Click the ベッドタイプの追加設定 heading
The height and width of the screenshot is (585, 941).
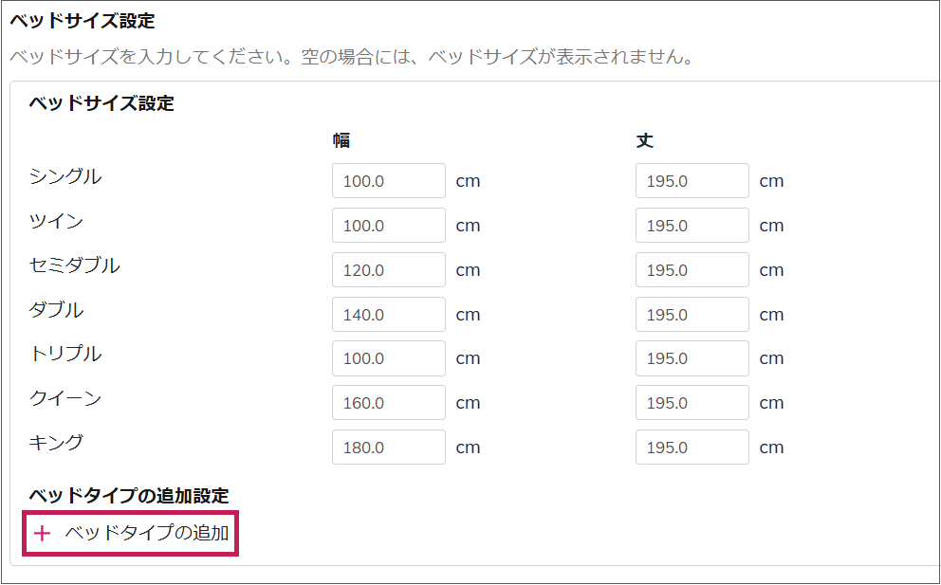point(129,496)
